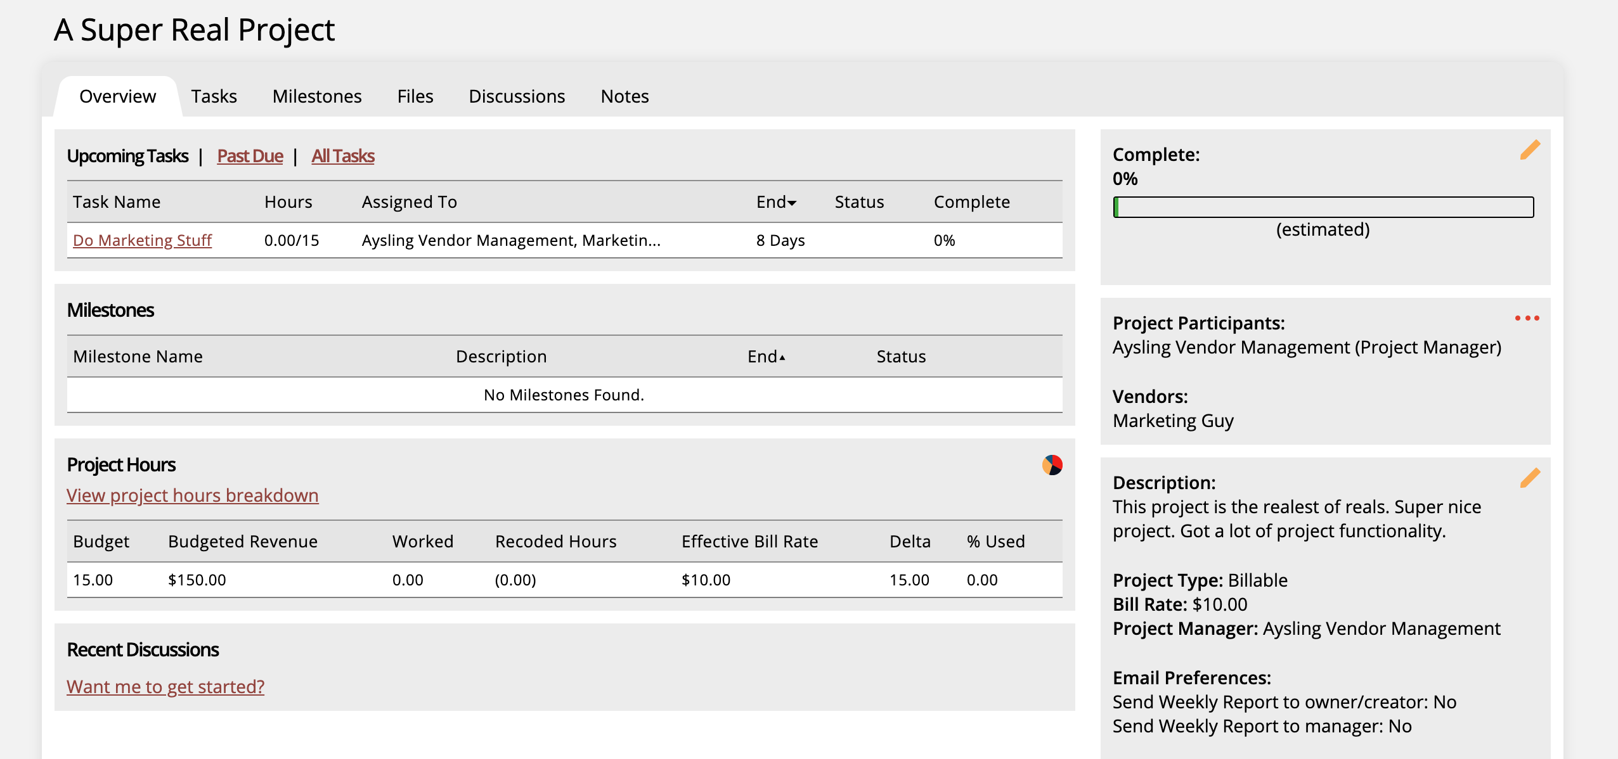Click 'Aysling Vendor Management, Marketin...' cell
The height and width of the screenshot is (759, 1618).
coord(511,240)
